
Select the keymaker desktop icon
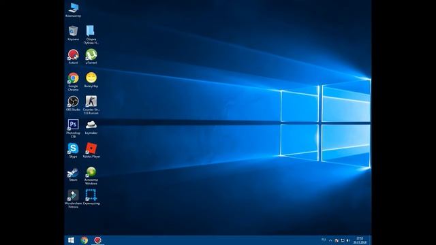pos(91,127)
